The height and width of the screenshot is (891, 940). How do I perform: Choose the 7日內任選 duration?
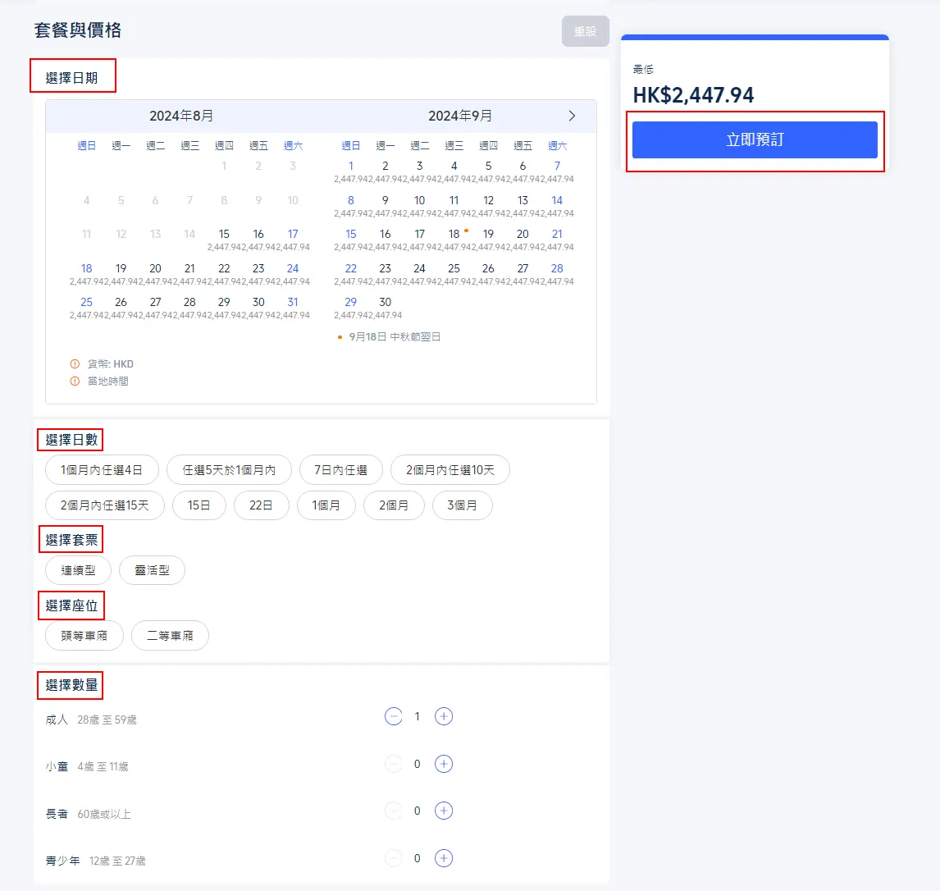click(x=340, y=470)
